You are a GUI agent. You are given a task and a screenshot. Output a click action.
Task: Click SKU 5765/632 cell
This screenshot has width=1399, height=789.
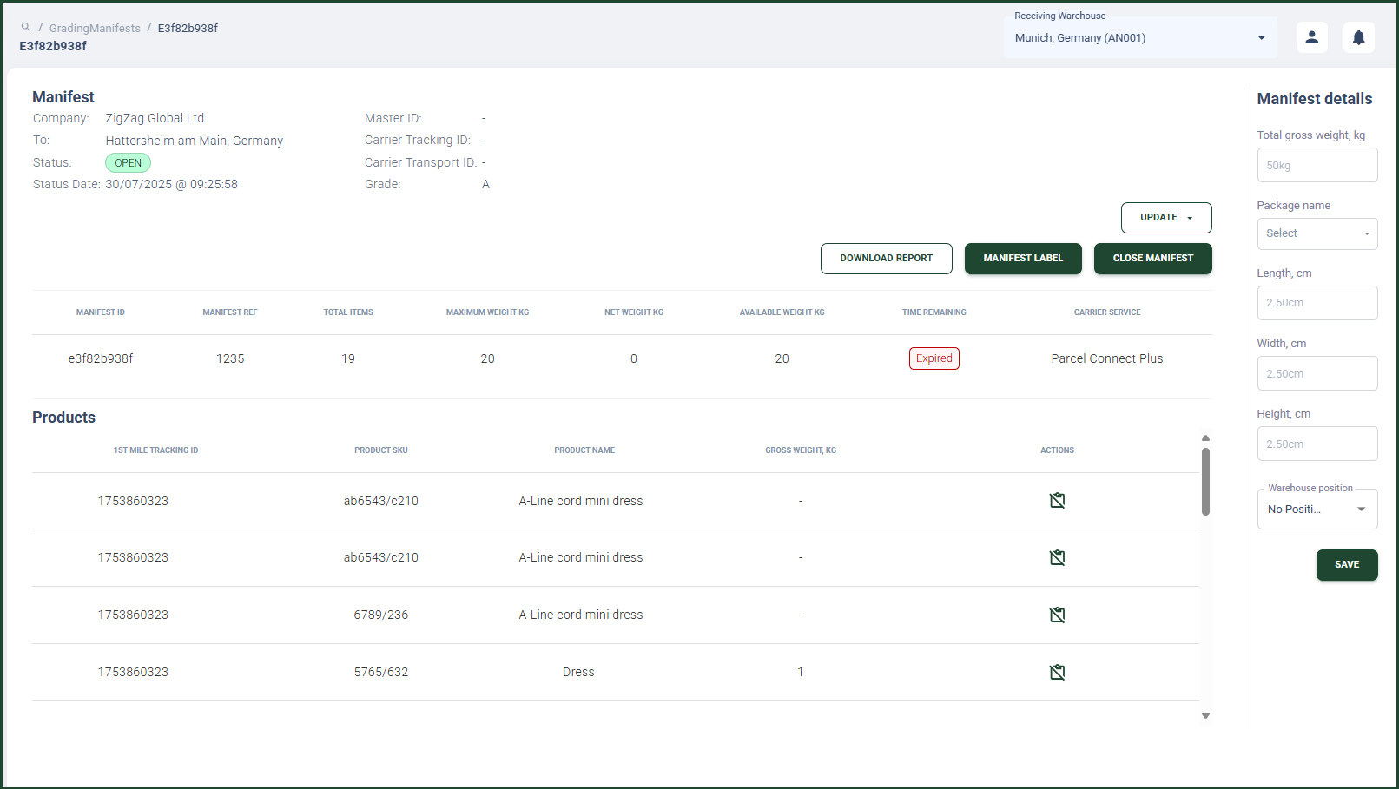coord(380,672)
